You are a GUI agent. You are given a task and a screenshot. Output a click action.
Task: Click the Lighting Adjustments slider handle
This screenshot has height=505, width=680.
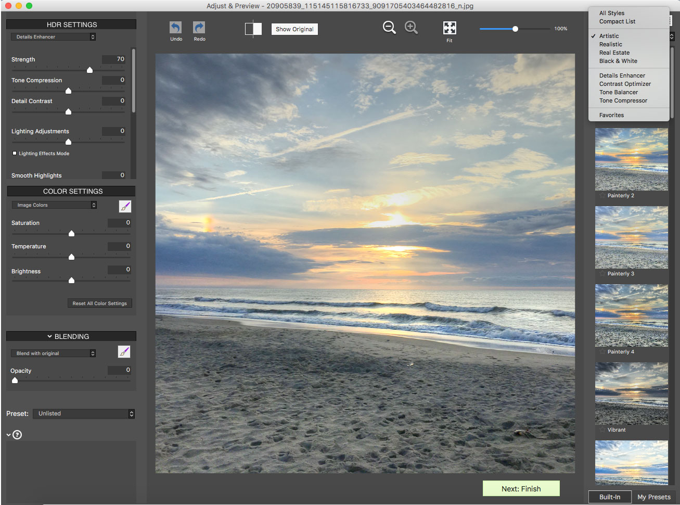68,142
